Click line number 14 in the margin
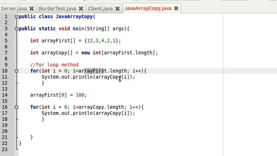The width and height of the screenshot is (277, 156). click(x=5, y=95)
